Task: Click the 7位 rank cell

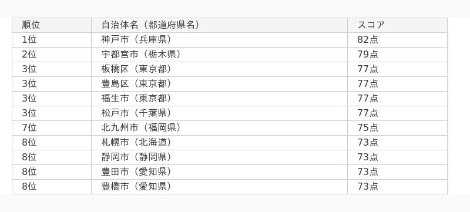Action: click(x=52, y=128)
